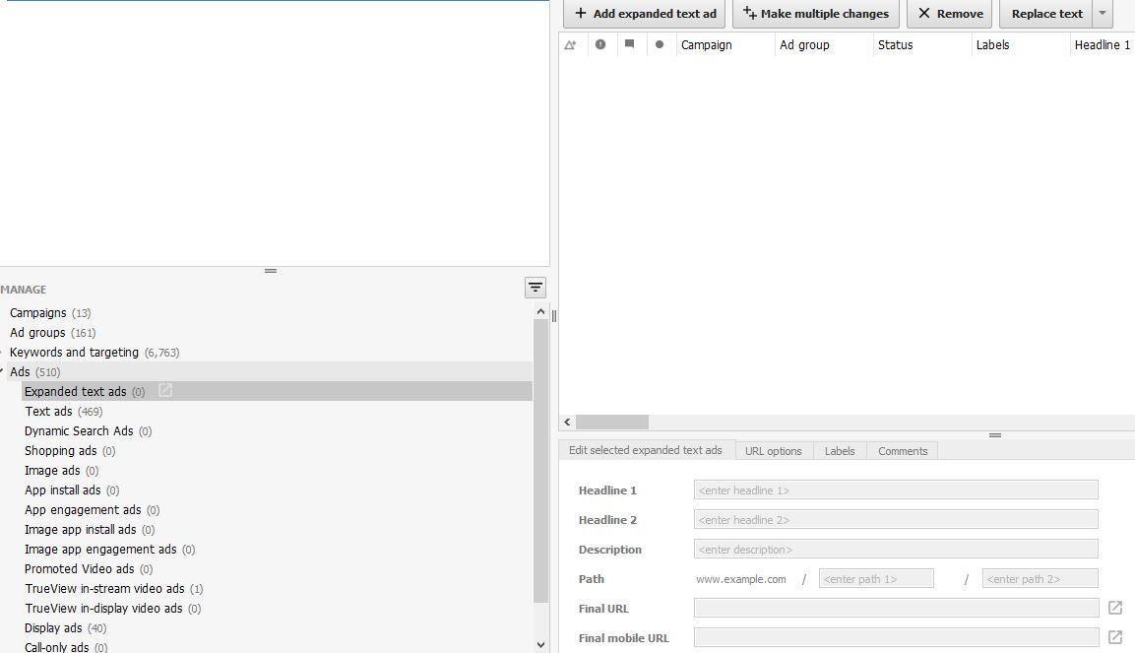Click the changes triangle column header icon
This screenshot has height=653, width=1135.
point(571,44)
